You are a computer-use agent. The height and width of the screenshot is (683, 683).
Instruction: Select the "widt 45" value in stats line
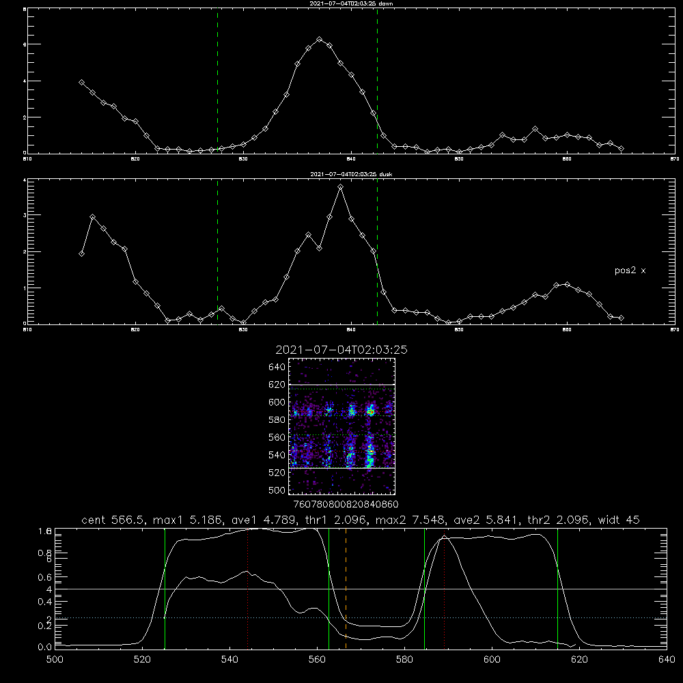(619, 520)
